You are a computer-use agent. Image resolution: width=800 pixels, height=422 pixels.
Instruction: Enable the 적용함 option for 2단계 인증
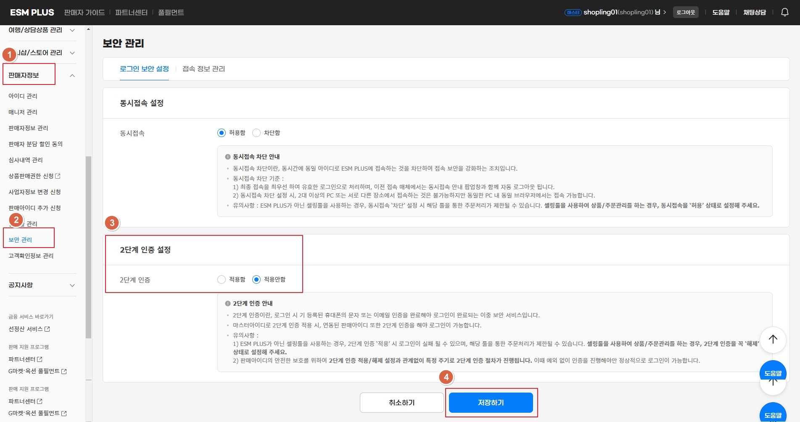click(222, 279)
